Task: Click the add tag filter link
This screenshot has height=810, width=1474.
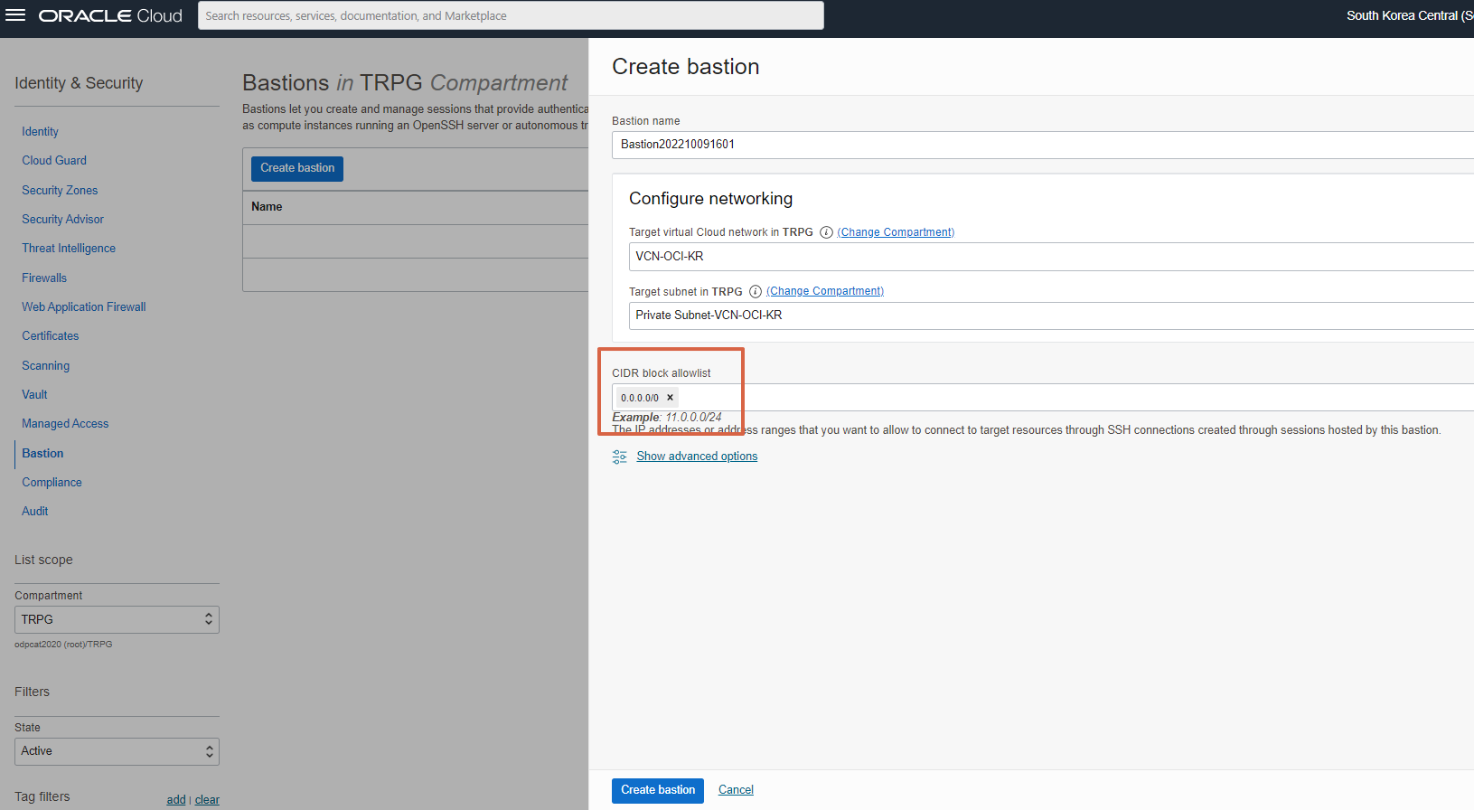Action: coord(176,800)
